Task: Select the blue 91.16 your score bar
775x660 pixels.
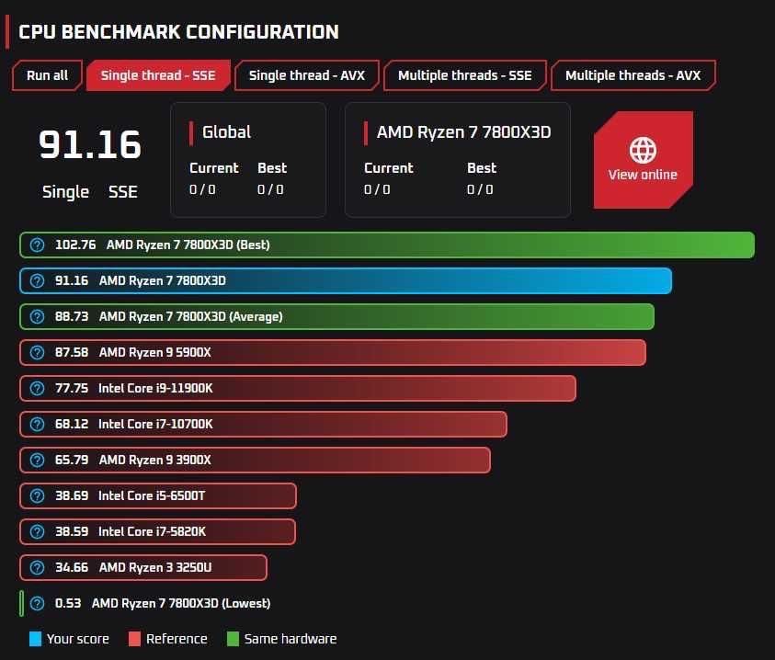Action: click(346, 280)
